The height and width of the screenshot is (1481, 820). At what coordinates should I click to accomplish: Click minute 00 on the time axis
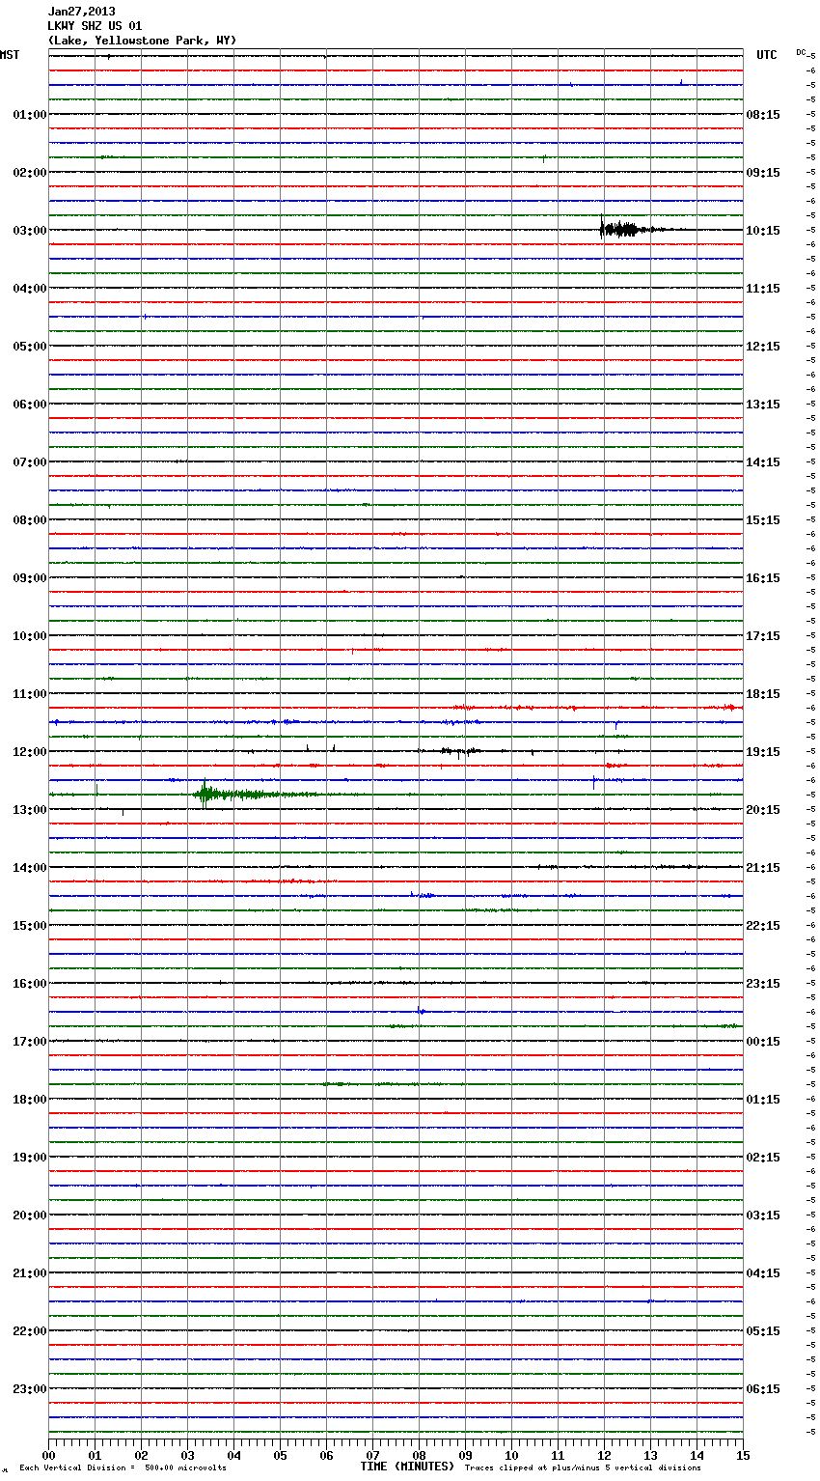pos(48,1455)
